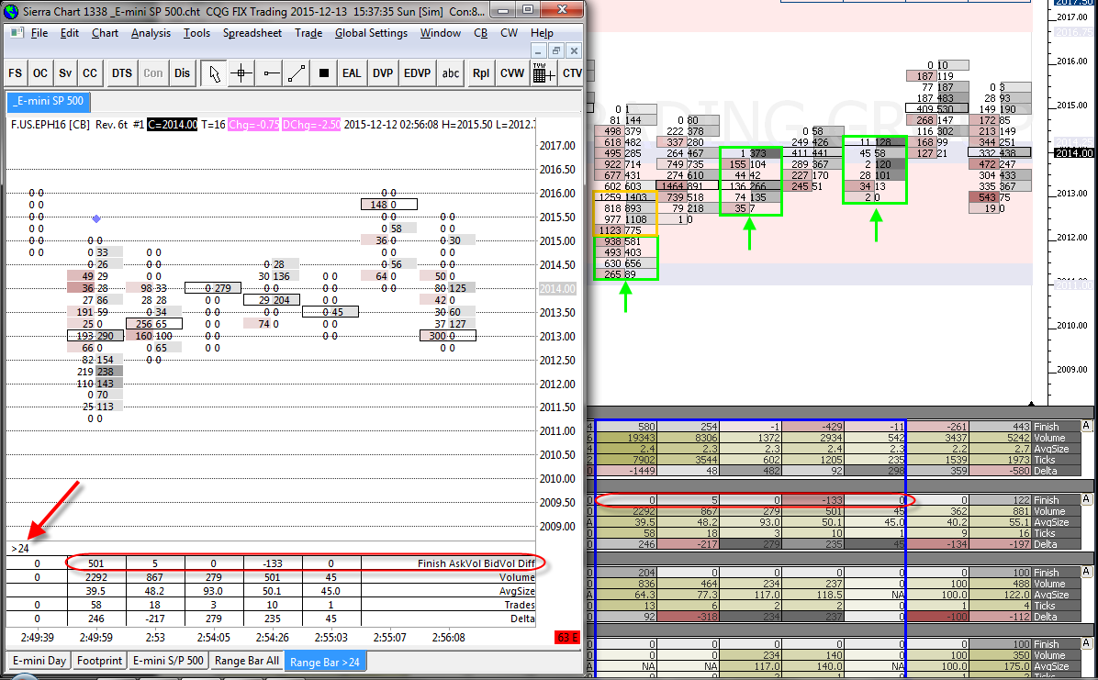Click the OC toolbar button
This screenshot has width=1098, height=680.
pos(40,72)
